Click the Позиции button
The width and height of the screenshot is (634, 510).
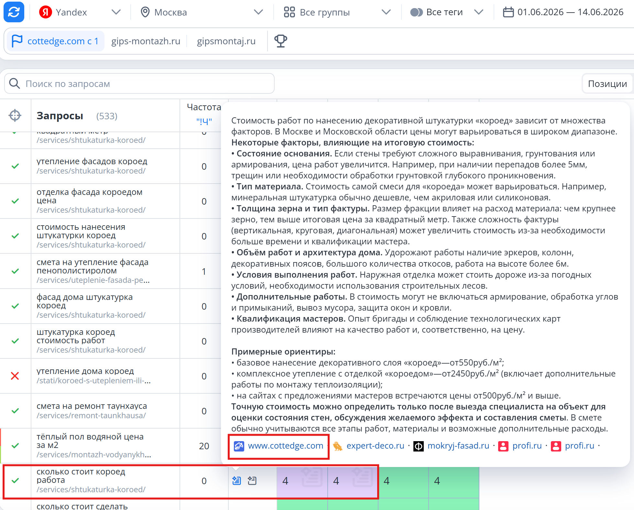[x=607, y=84]
